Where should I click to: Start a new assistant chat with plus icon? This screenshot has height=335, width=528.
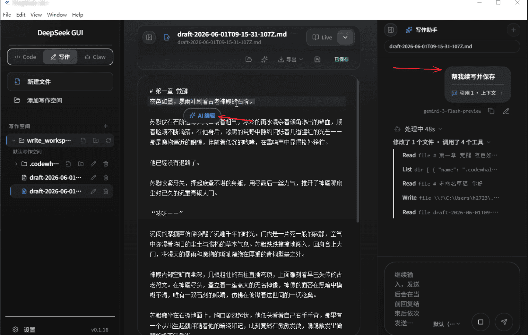pos(513,30)
